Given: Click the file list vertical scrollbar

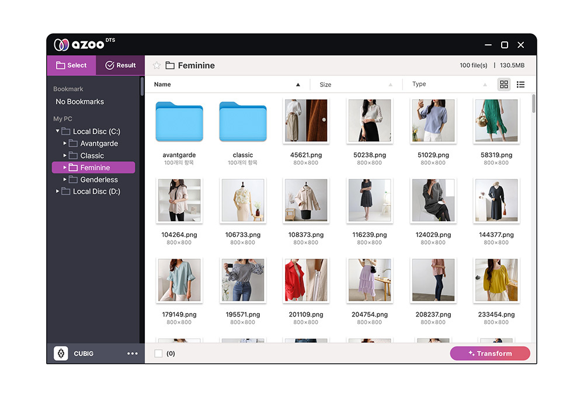Looking at the screenshot, I should coord(534,105).
